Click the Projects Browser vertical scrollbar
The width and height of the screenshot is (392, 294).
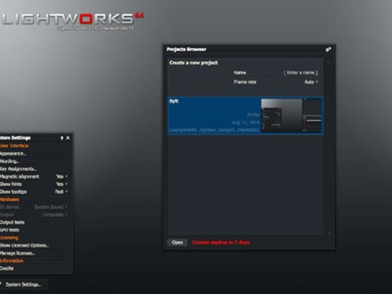click(x=329, y=148)
